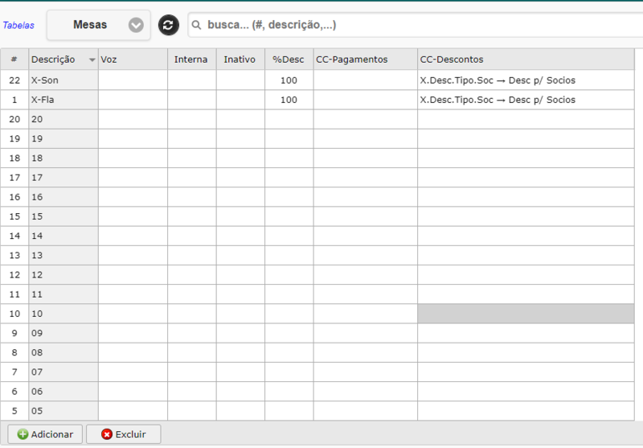Image resolution: width=643 pixels, height=448 pixels.
Task: Click the CC-Pagamentos column header
Action: (366, 60)
